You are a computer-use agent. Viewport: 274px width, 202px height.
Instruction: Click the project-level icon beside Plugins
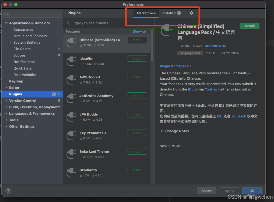click(x=59, y=94)
